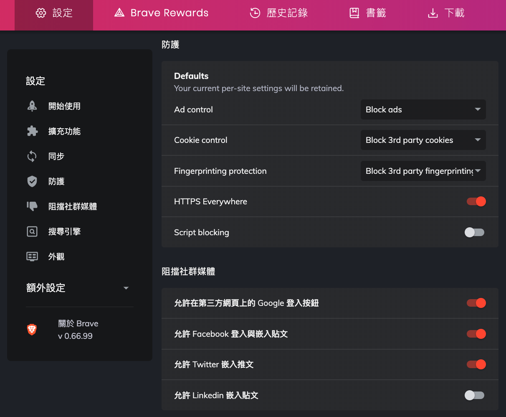Click the 防護 section heading in main panel
The width and height of the screenshot is (506, 417).
pyautogui.click(x=170, y=45)
